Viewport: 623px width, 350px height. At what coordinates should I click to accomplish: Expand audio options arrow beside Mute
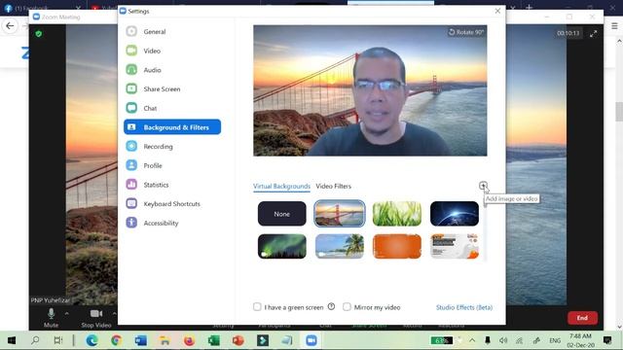(x=66, y=313)
